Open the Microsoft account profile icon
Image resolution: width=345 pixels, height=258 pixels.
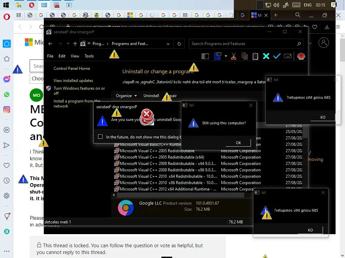[x=324, y=43]
